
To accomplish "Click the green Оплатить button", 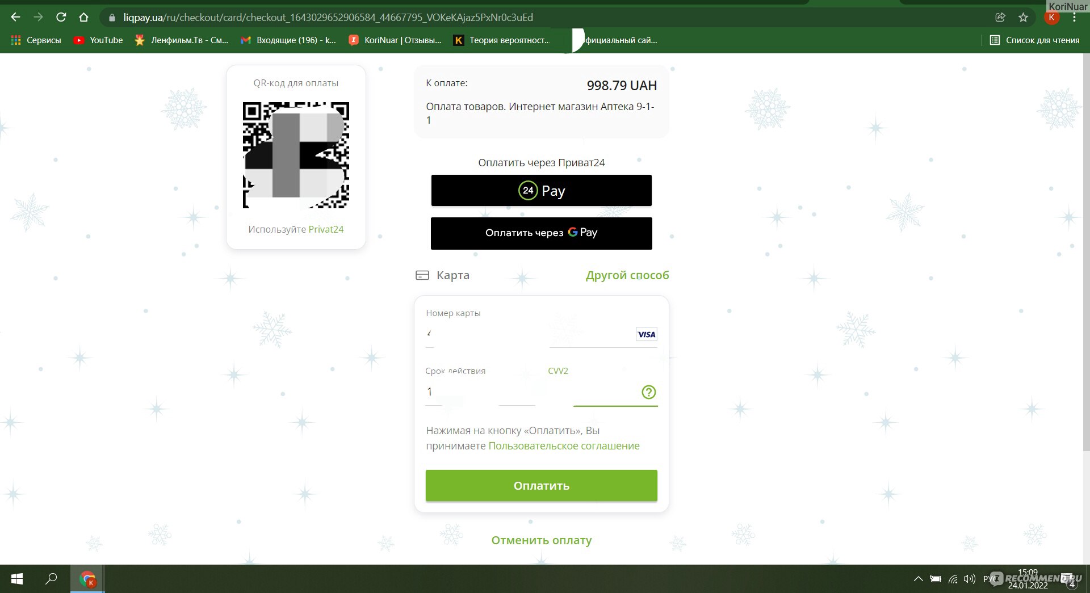I will coord(541,486).
